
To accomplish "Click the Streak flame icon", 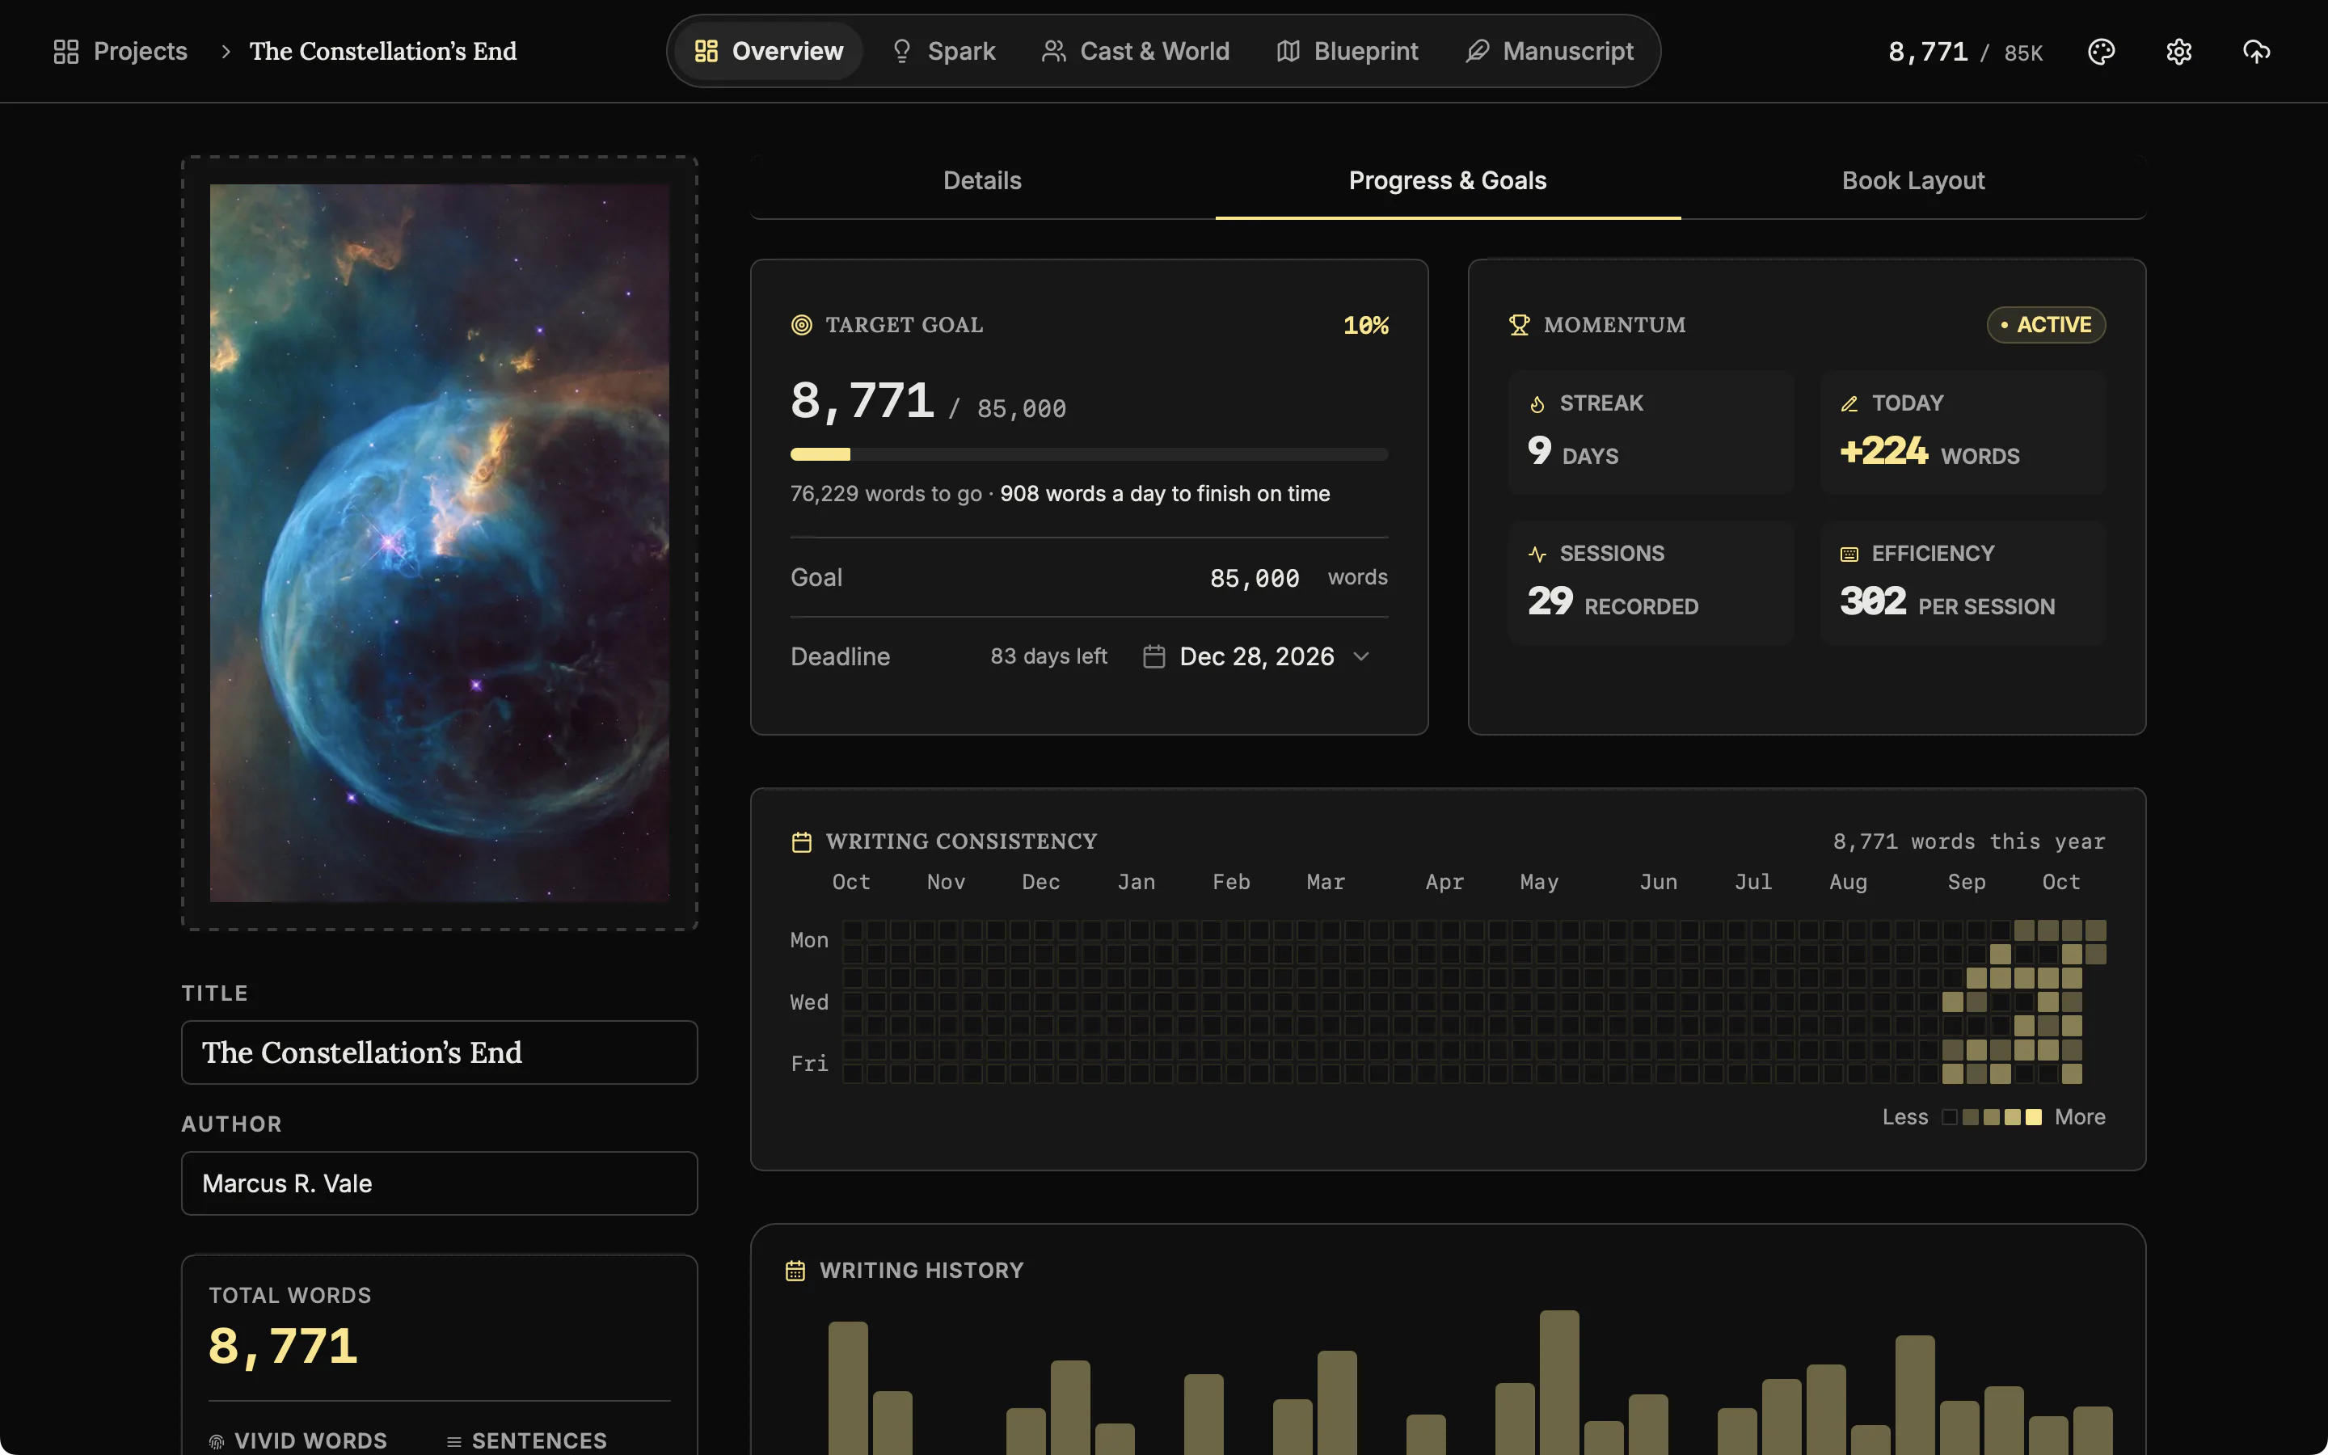I will tap(1537, 404).
